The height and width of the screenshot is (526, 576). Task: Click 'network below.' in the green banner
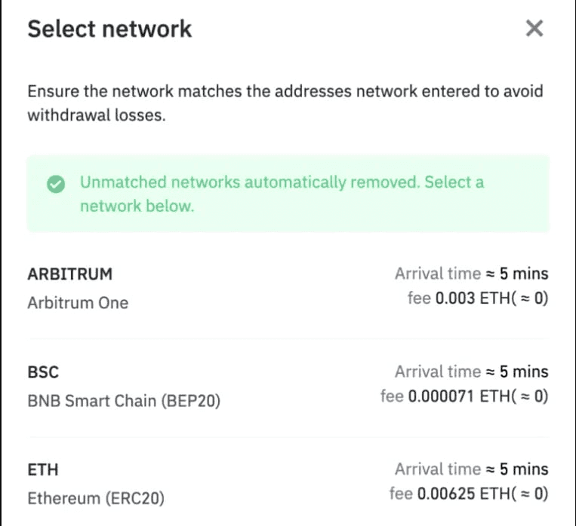[x=137, y=206]
